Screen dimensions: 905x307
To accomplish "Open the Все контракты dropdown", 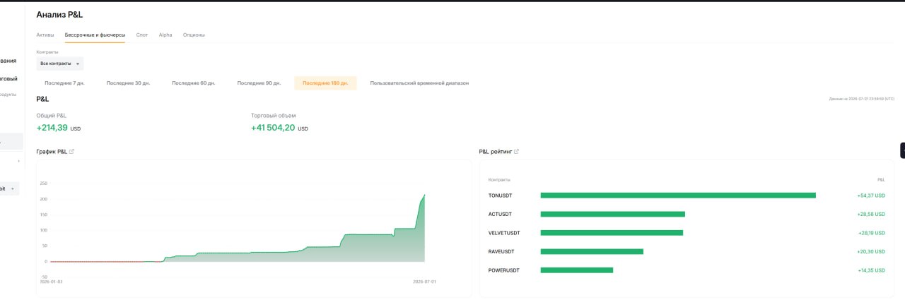I will pyautogui.click(x=60, y=64).
